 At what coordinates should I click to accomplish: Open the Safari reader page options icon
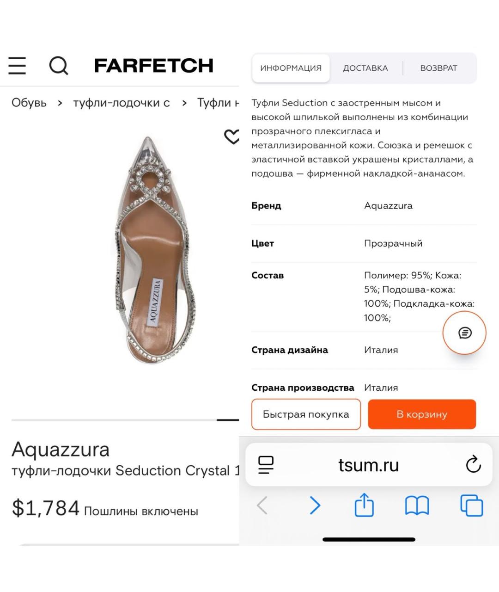[x=266, y=465]
